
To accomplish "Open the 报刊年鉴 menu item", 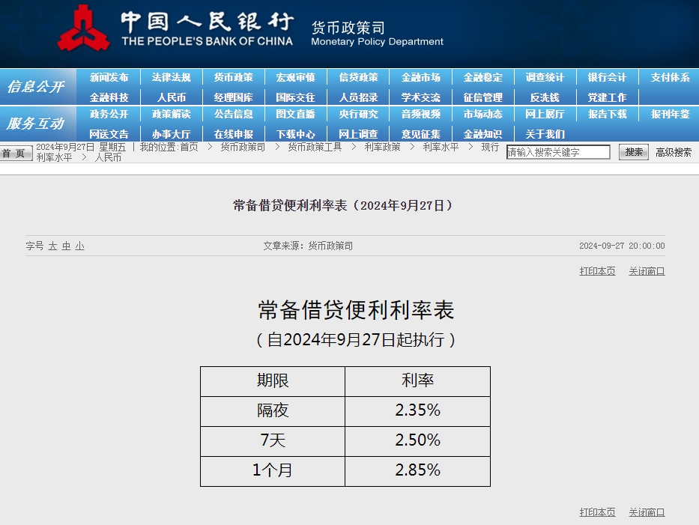I will (670, 115).
